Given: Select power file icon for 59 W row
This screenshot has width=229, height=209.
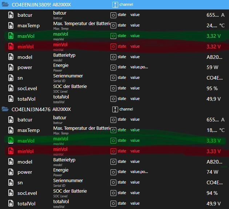Looking at the screenshot, I should pyautogui.click(x=11, y=67).
